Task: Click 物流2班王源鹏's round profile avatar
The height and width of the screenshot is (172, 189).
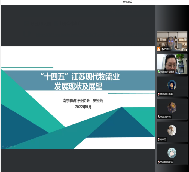Action: 172,85
